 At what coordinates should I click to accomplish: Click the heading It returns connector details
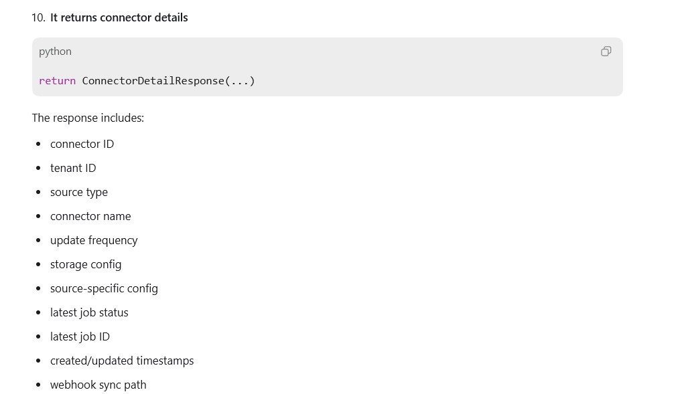[119, 17]
